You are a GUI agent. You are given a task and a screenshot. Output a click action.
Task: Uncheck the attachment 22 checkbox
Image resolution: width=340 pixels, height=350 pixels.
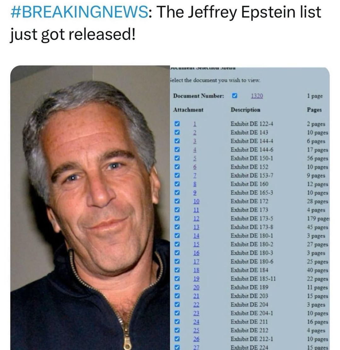point(177,304)
